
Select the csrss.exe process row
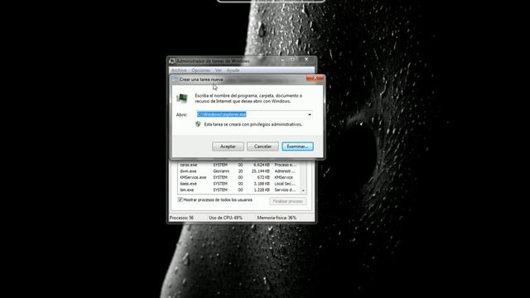pyautogui.click(x=239, y=165)
